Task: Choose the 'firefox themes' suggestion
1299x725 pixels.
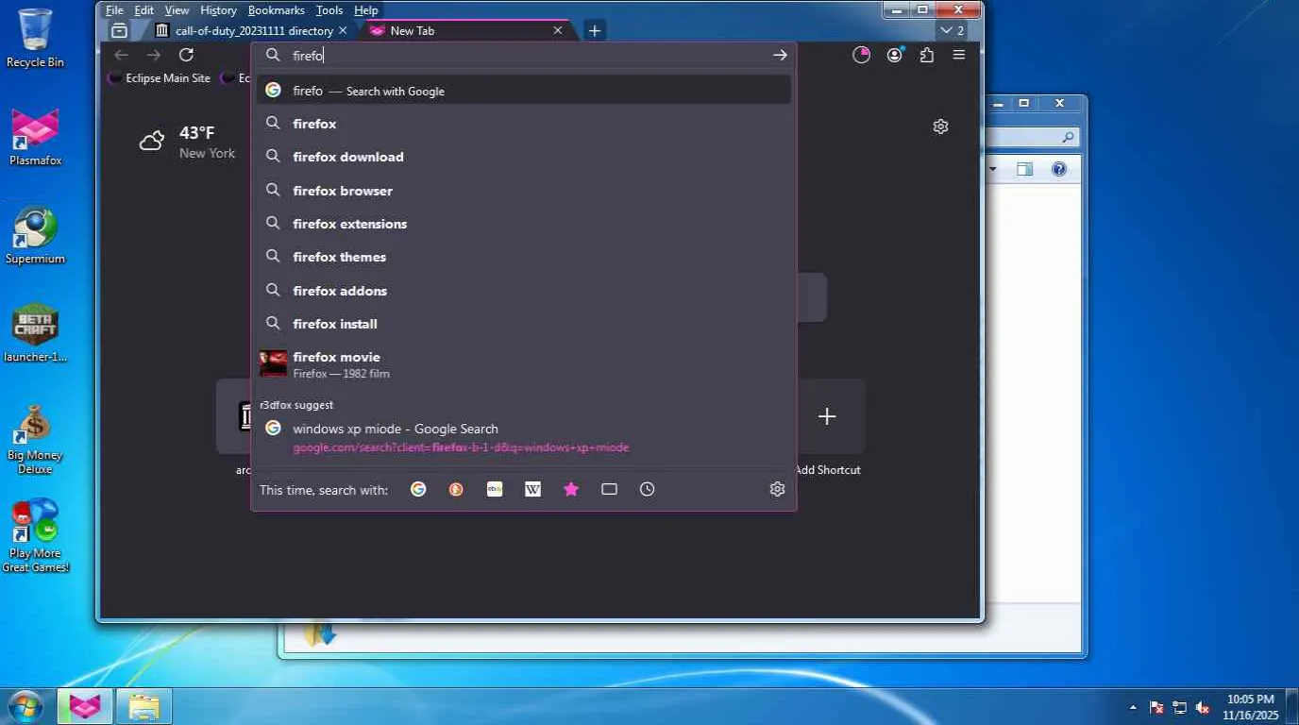Action: coord(524,257)
